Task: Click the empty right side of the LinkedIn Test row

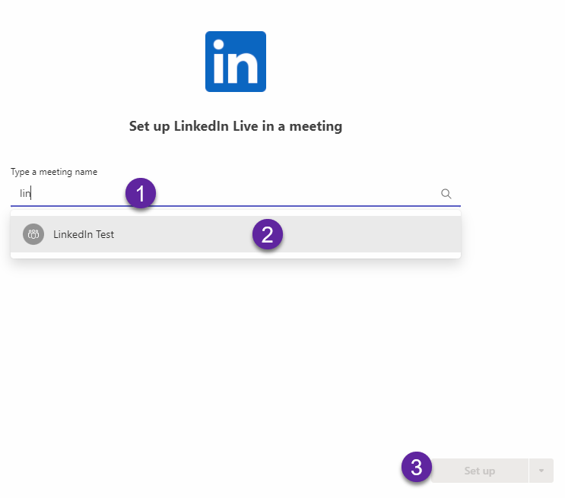Action: 371,234
